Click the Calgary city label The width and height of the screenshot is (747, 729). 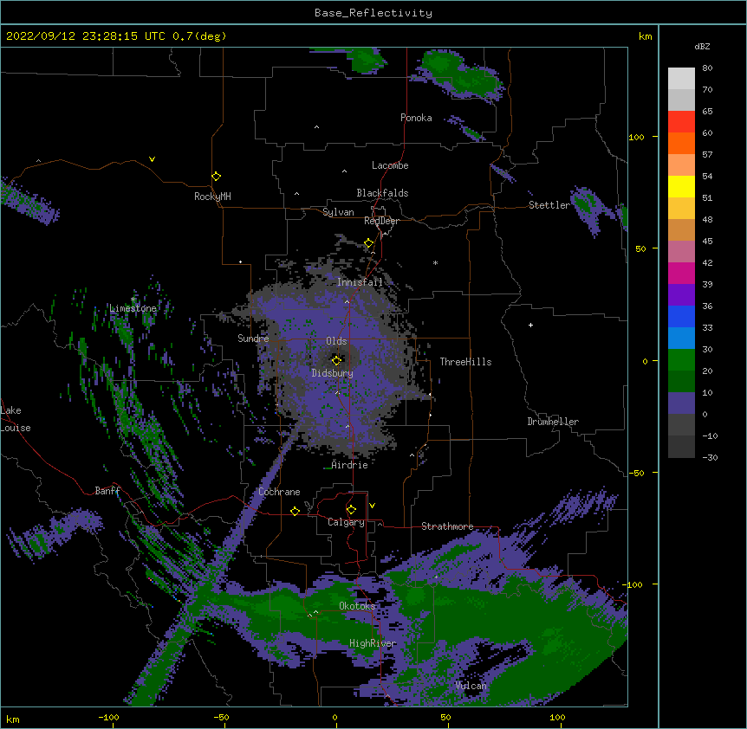[346, 522]
